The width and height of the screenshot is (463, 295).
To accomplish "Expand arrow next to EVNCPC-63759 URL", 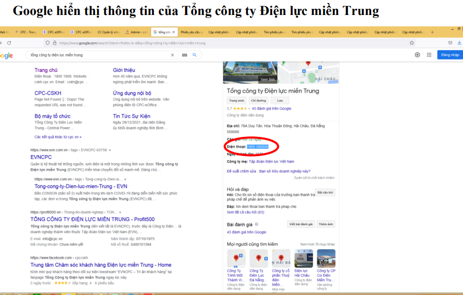I will [x=110, y=150].
